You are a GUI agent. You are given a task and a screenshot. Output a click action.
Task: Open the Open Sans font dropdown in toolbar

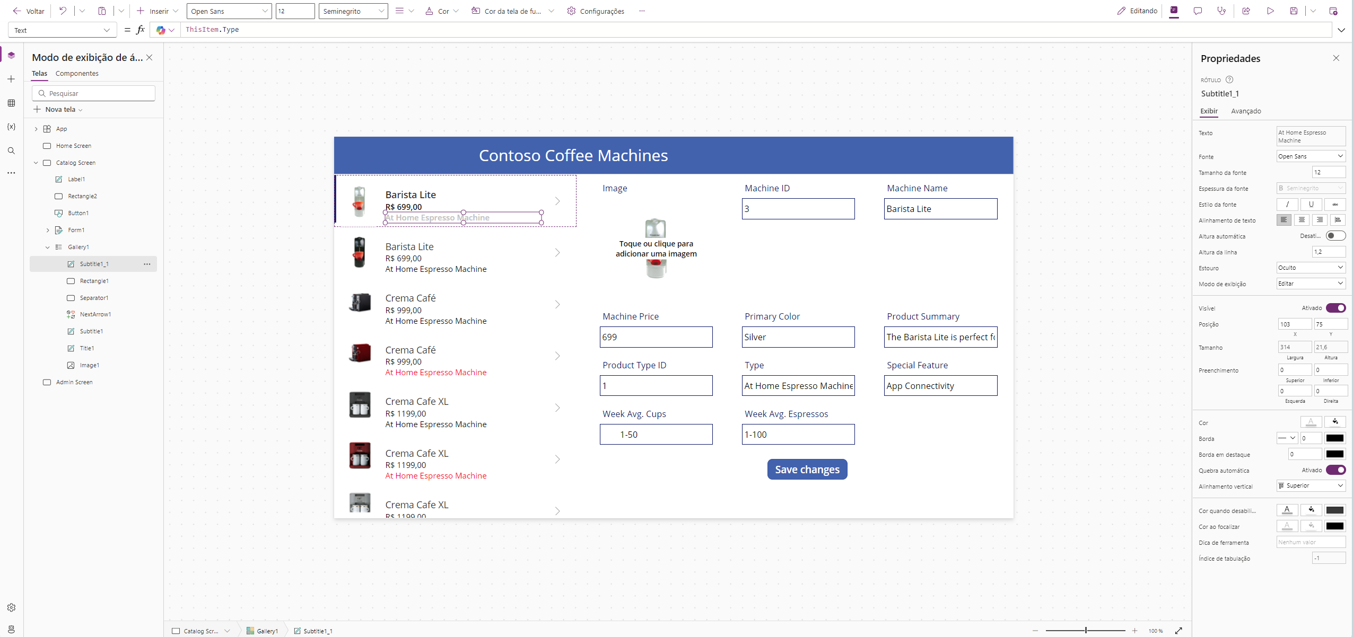pyautogui.click(x=229, y=11)
